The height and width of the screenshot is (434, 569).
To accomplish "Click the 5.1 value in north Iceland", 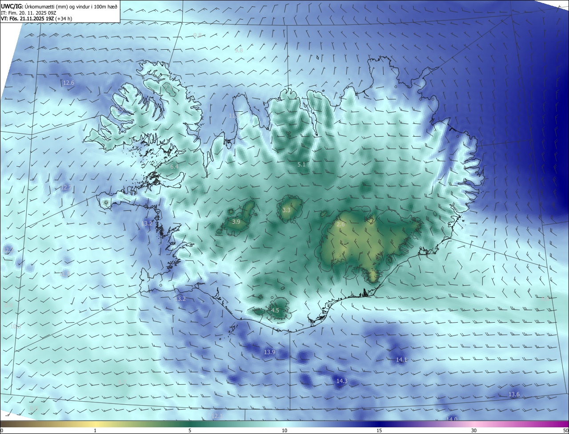I will (301, 165).
